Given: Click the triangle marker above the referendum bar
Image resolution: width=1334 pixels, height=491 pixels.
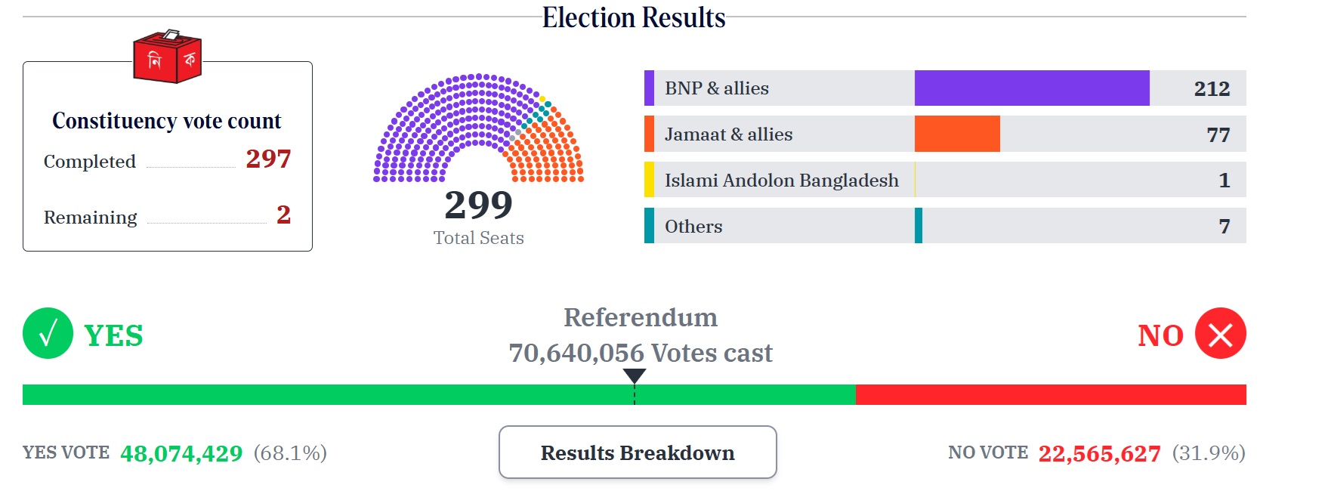Looking at the screenshot, I should 635,374.
